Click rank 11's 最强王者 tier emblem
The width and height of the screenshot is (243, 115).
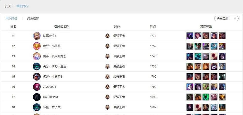click(x=107, y=36)
